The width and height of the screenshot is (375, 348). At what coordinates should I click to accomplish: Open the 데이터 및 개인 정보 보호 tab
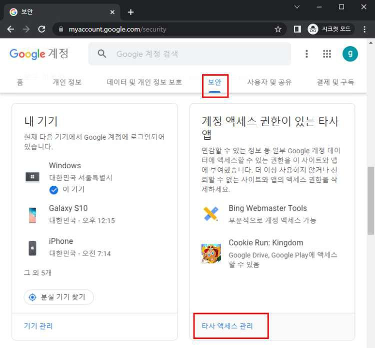(x=144, y=82)
